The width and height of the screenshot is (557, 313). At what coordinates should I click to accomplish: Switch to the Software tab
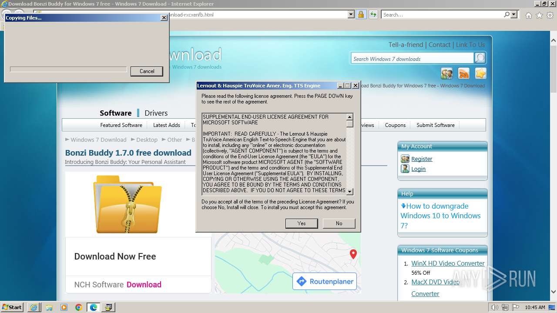[115, 113]
